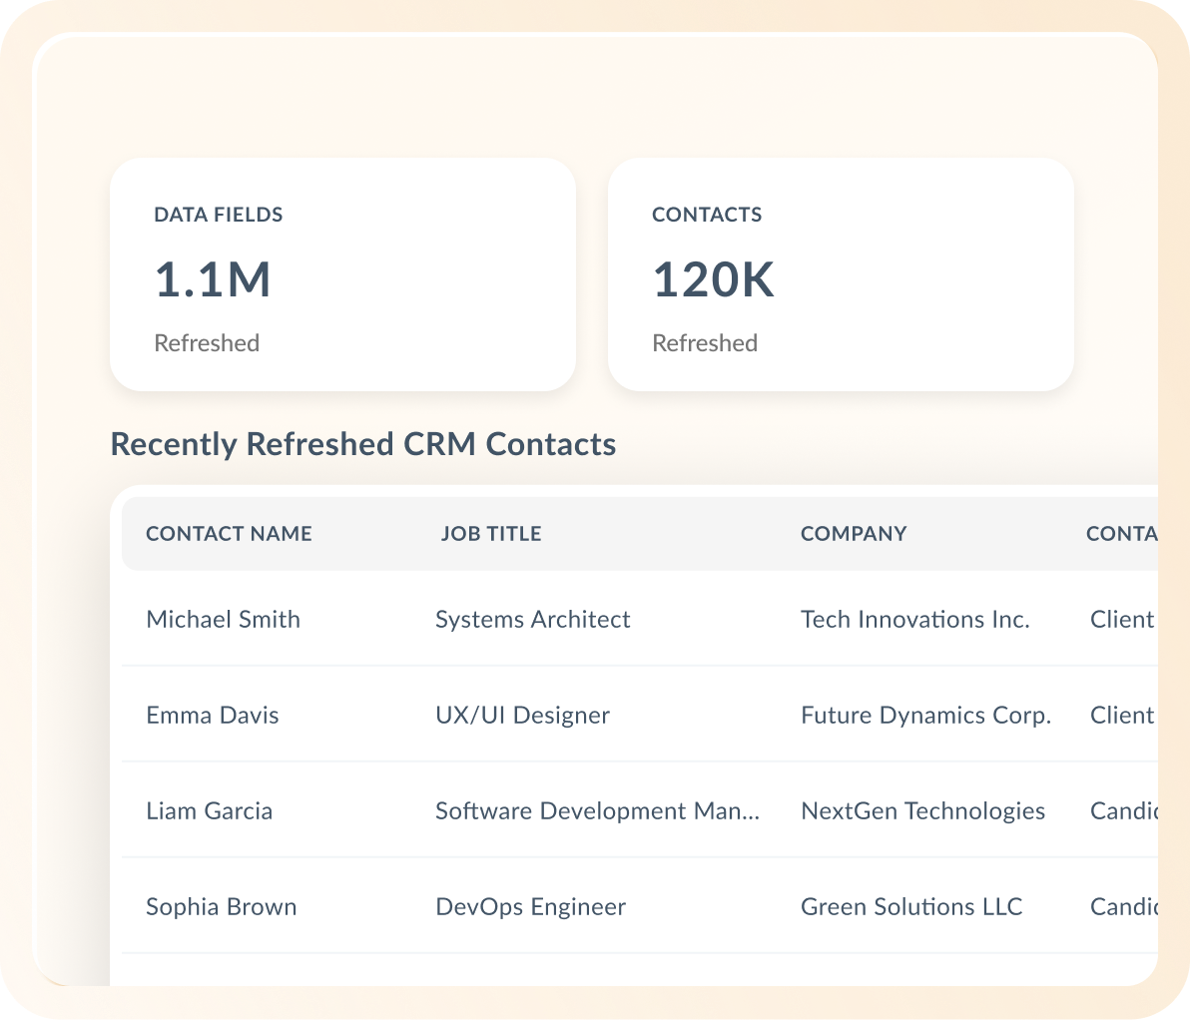Viewport: 1190px width, 1020px height.
Task: Select Liam Garcia contact name
Action: (x=209, y=811)
